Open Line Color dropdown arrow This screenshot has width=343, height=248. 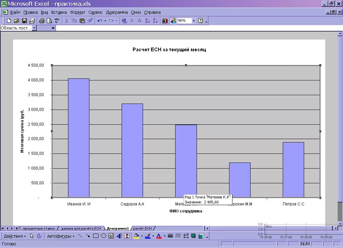[153, 236]
